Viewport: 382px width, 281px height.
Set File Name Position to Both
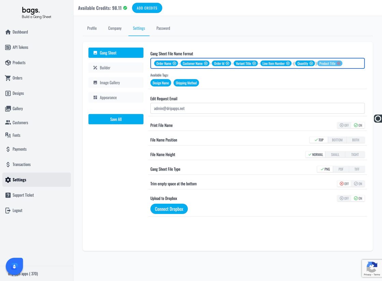click(x=355, y=140)
